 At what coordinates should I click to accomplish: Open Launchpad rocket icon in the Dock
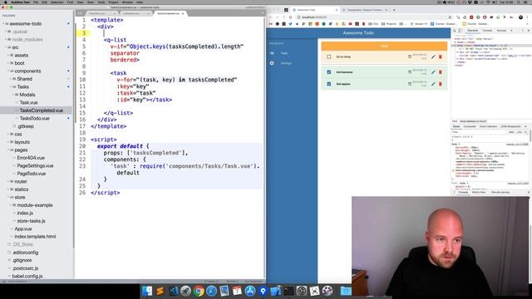[186, 291]
